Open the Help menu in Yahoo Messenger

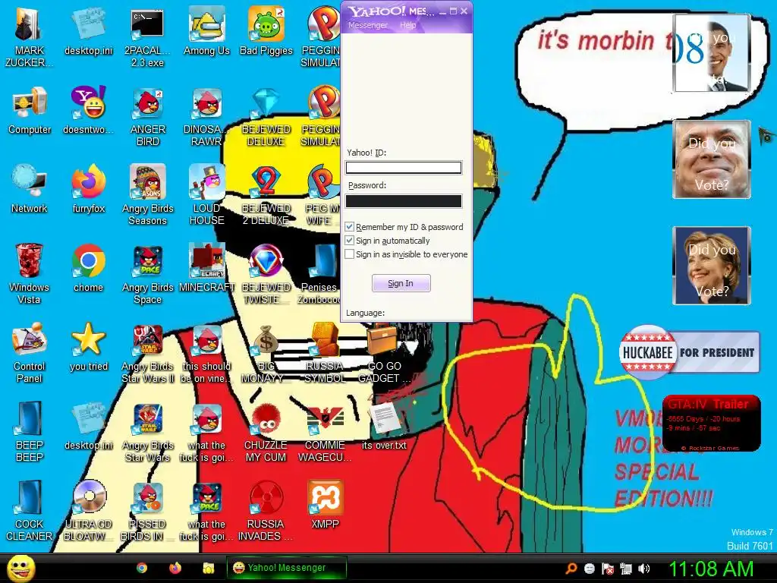(407, 25)
